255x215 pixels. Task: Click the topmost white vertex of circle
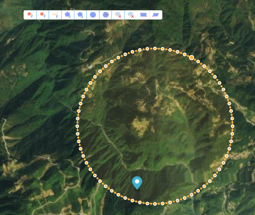[155, 48]
